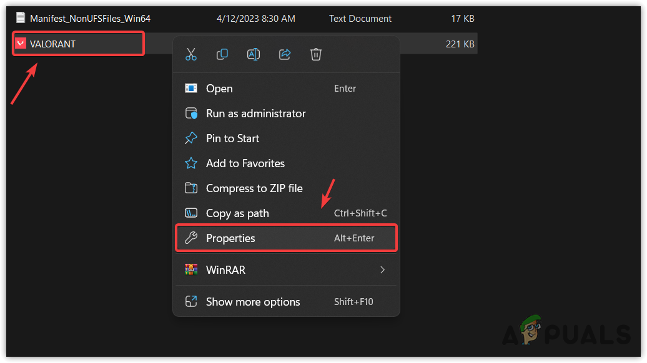Click the 221 KB size cell
The image size is (647, 363).
click(x=460, y=44)
